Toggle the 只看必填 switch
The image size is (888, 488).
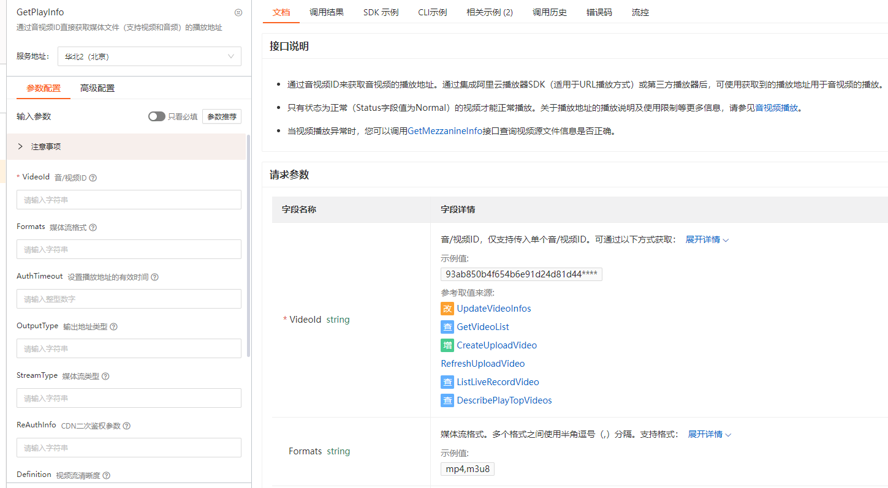(x=157, y=116)
